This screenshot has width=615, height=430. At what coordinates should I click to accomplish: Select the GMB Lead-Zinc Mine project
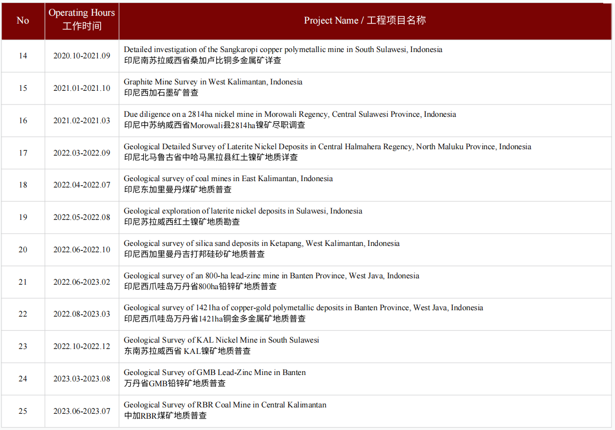214,373
